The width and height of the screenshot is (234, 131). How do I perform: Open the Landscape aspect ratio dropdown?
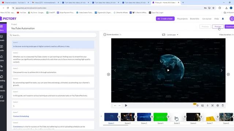170,35
